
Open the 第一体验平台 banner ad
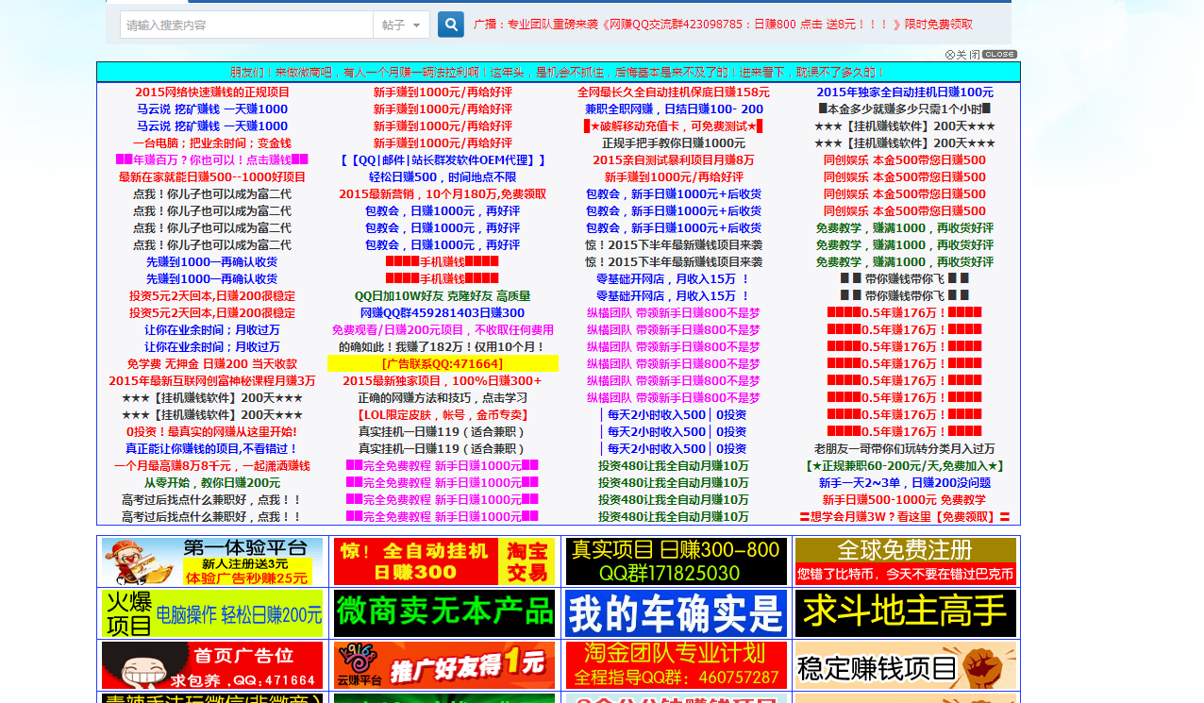(x=212, y=561)
